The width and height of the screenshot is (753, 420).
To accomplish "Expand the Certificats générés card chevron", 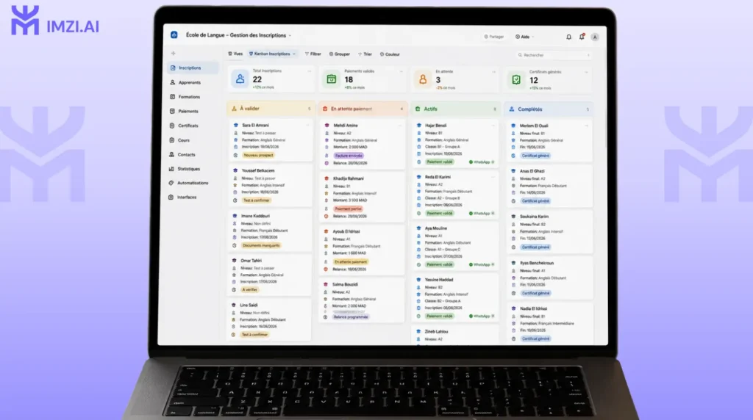I will click(x=586, y=73).
